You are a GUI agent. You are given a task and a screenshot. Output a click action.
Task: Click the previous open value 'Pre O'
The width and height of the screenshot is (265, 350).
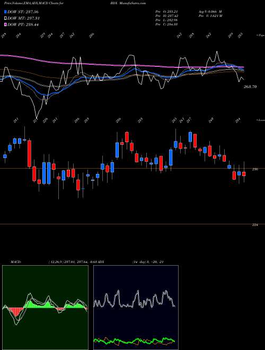click(x=166, y=12)
